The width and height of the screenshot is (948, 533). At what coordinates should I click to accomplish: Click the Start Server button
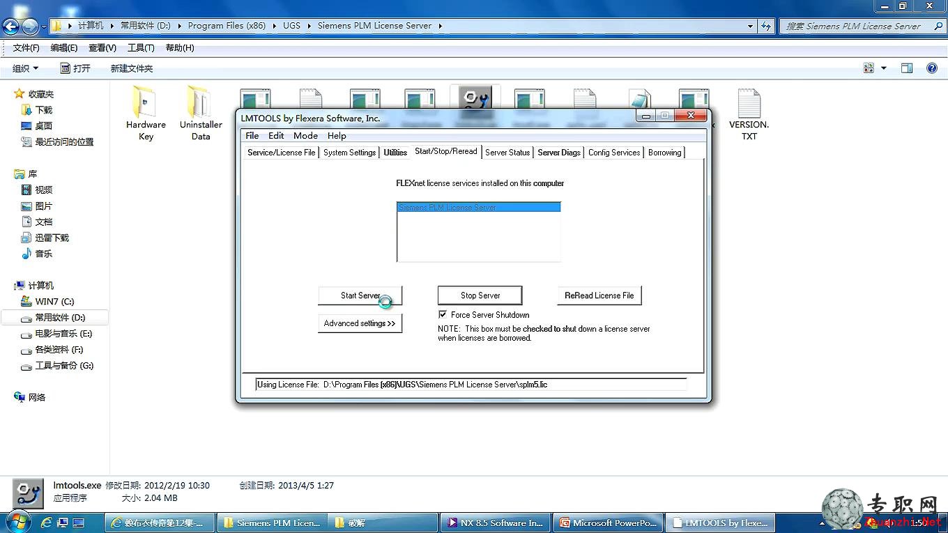pos(360,295)
